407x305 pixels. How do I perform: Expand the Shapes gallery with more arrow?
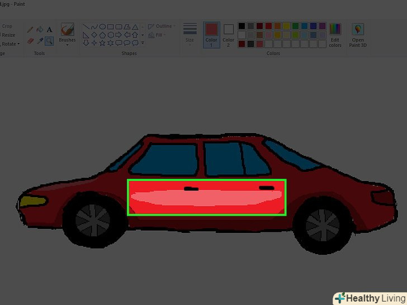click(143, 42)
